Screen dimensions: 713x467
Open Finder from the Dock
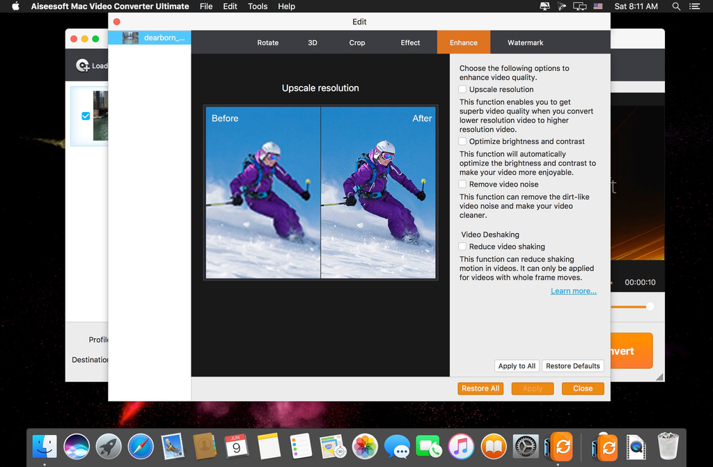click(45, 445)
